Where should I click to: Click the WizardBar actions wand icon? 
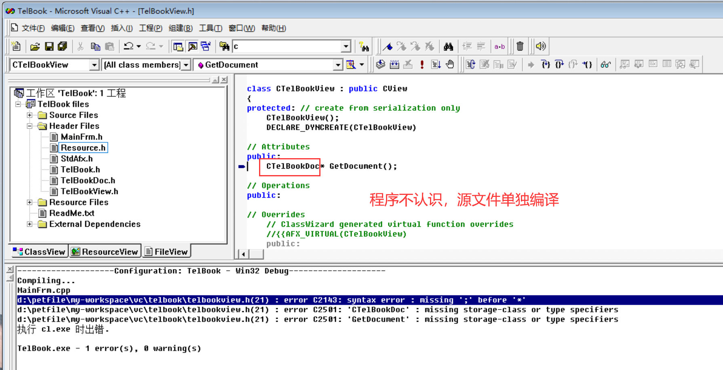click(x=351, y=65)
